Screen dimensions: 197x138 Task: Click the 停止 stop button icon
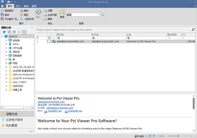(38, 12)
